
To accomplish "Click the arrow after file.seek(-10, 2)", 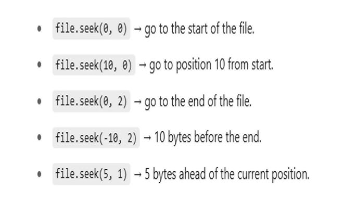I will pyautogui.click(x=147, y=137).
